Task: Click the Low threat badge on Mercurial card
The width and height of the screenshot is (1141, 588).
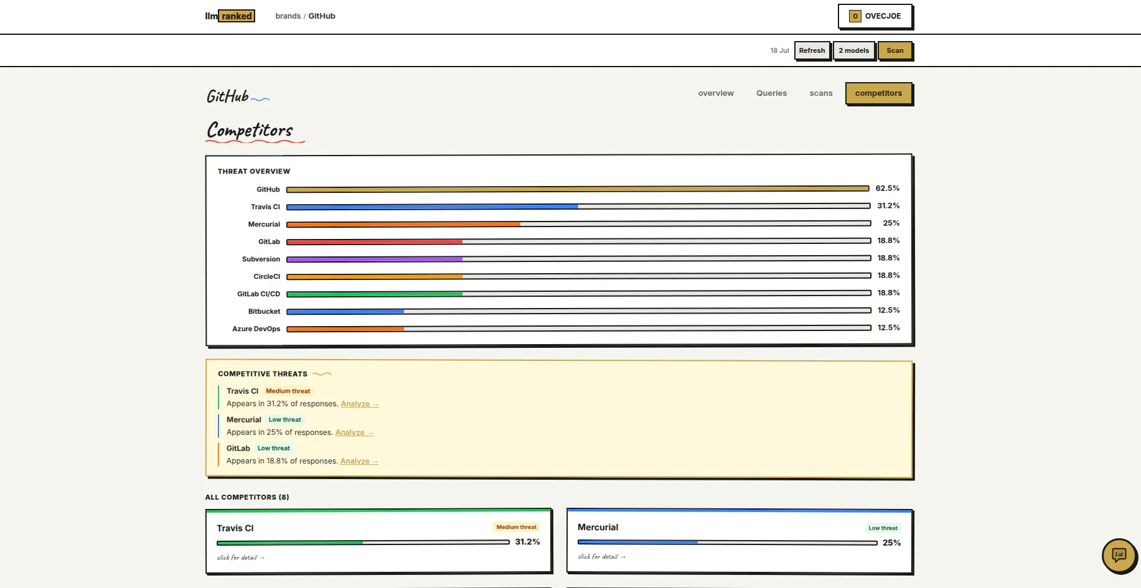Action: click(x=883, y=528)
